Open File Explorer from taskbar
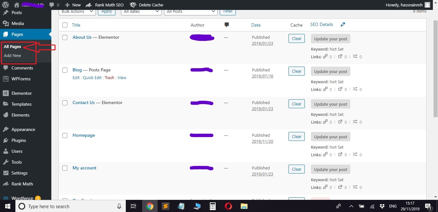Image resolution: width=438 pixels, height=212 pixels. click(x=244, y=206)
